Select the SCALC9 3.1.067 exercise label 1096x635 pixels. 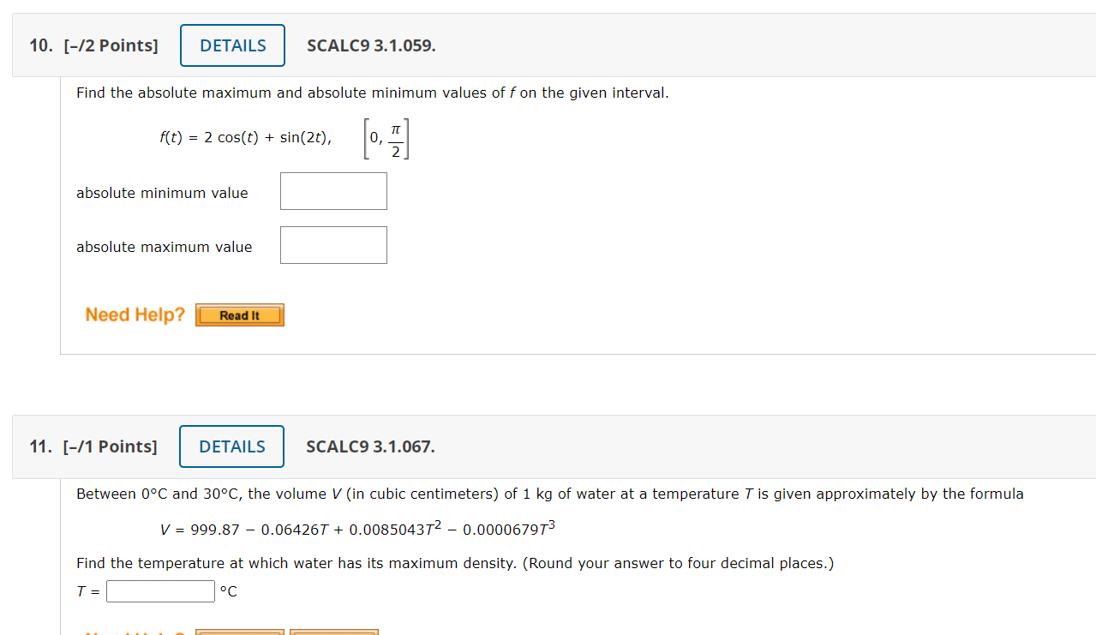(x=369, y=446)
